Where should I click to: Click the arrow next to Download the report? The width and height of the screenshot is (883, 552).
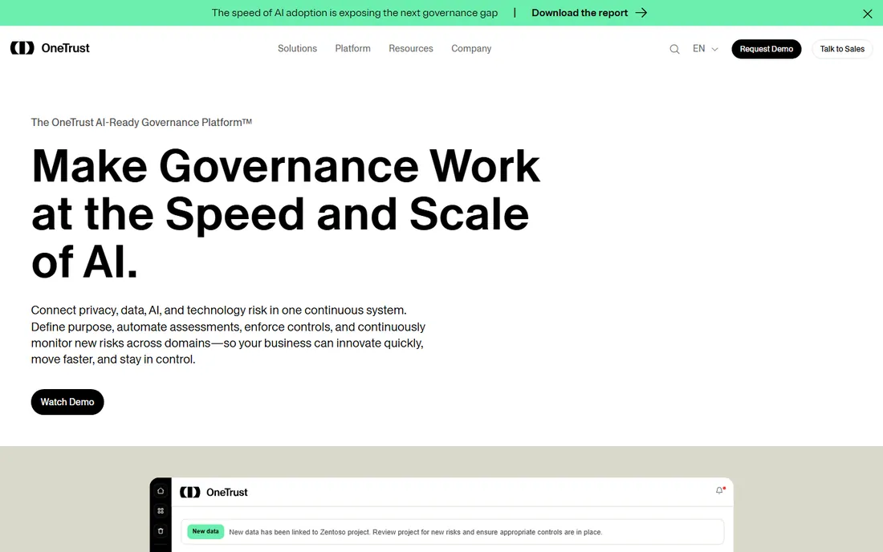(641, 13)
